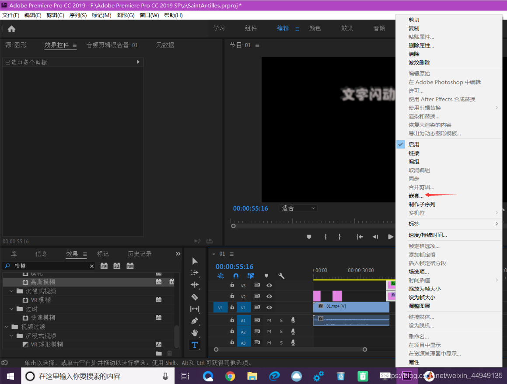Toggle V2 track visibility eye

(x=269, y=296)
